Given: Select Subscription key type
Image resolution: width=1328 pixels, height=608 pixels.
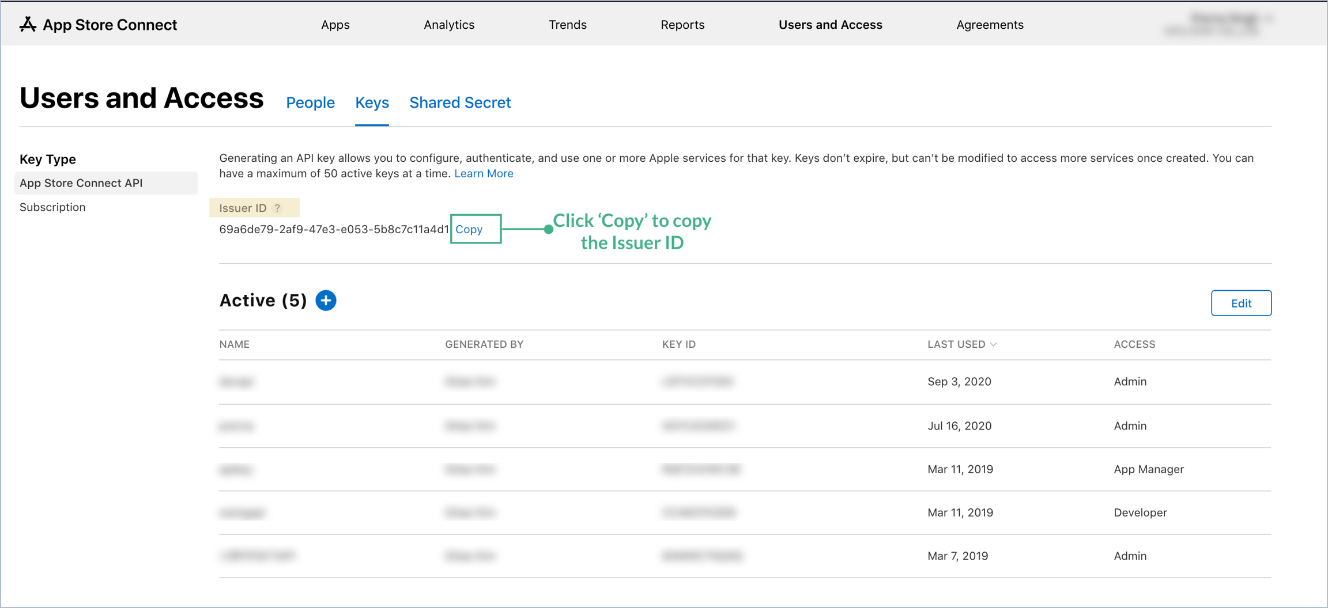Looking at the screenshot, I should [52, 207].
